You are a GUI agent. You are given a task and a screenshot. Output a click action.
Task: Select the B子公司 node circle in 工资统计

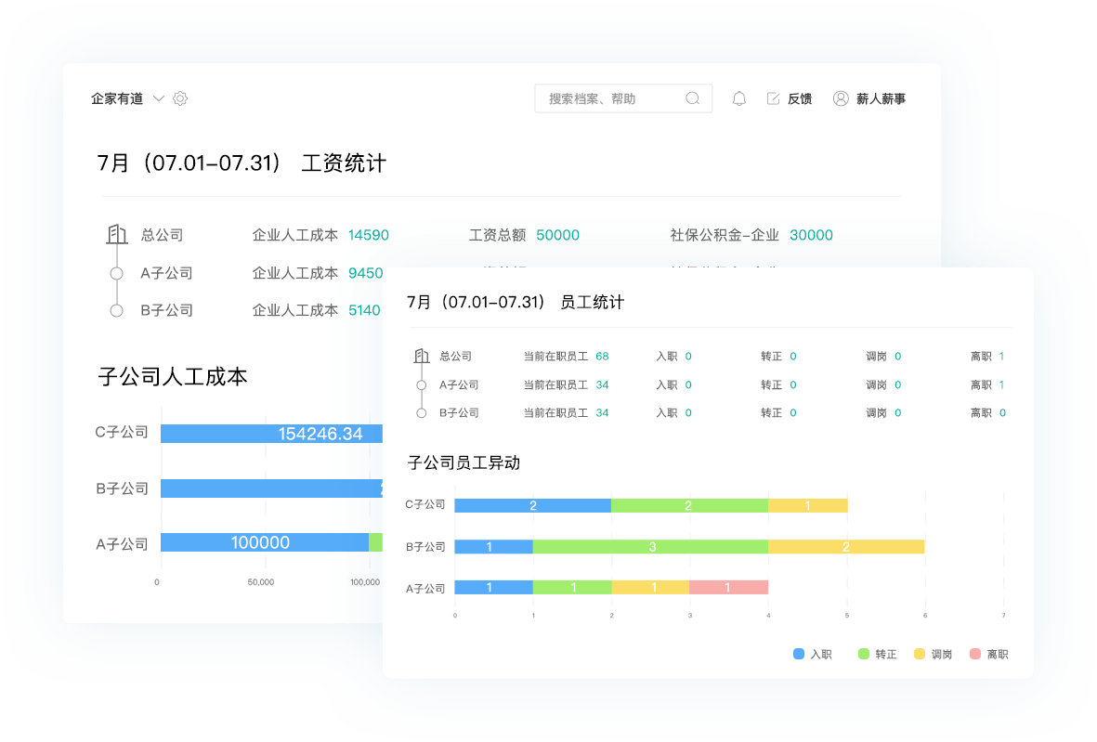(x=117, y=310)
